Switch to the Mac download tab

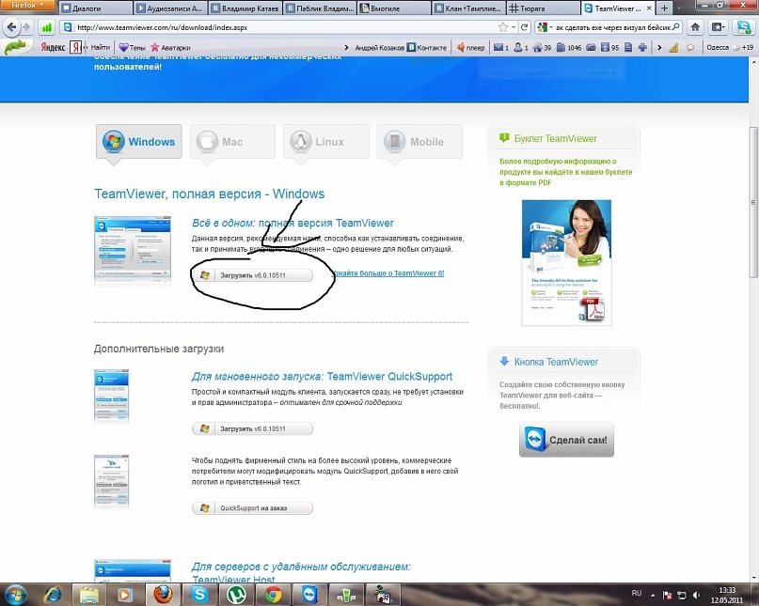point(232,142)
